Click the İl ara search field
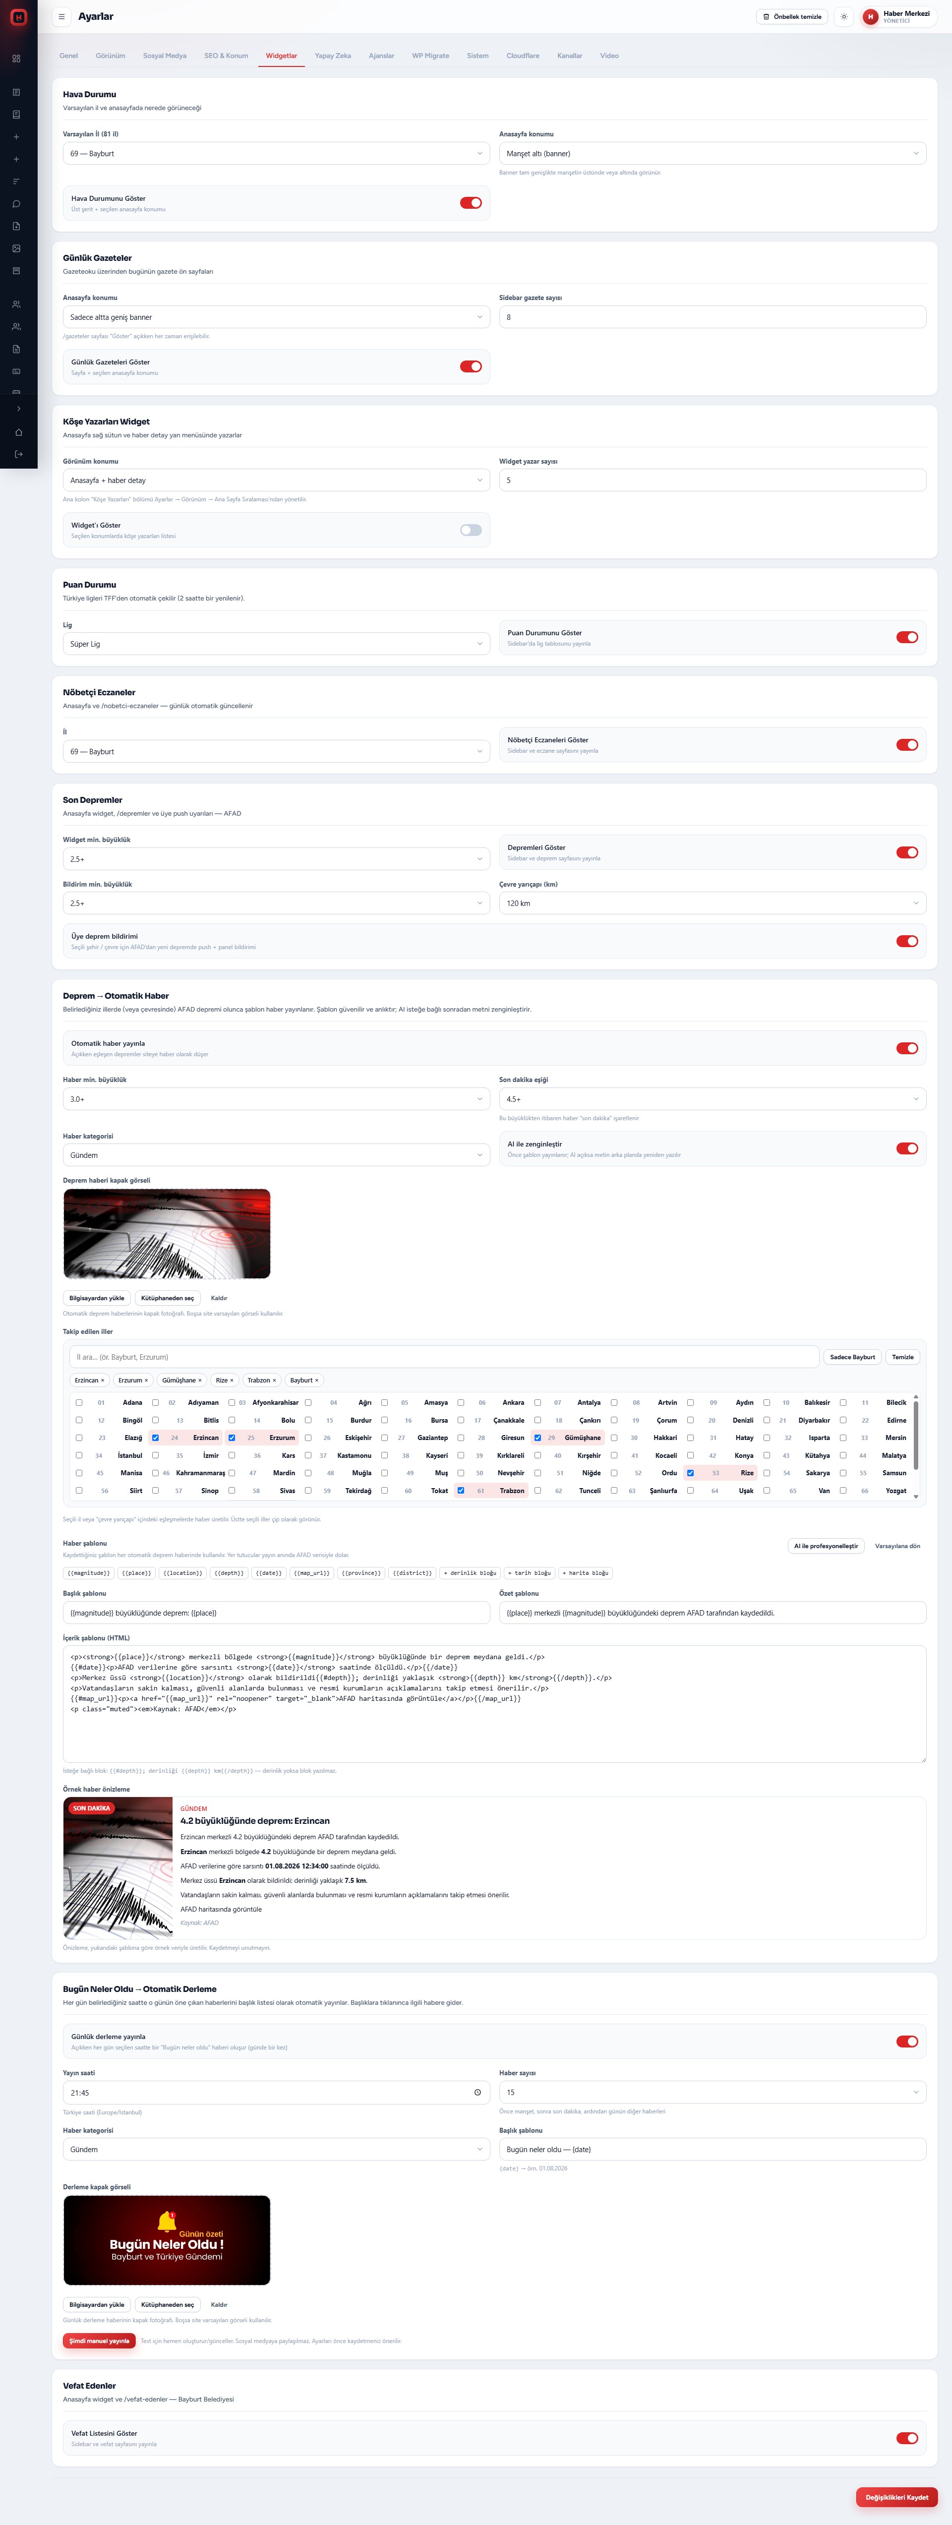This screenshot has height=2525, width=952. point(444,1358)
